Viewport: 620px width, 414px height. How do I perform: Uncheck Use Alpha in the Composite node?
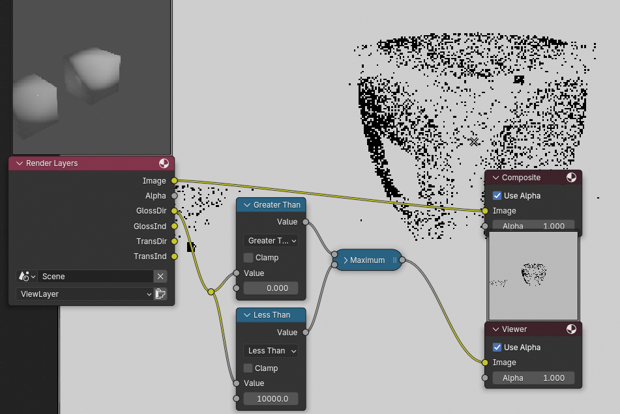(497, 196)
